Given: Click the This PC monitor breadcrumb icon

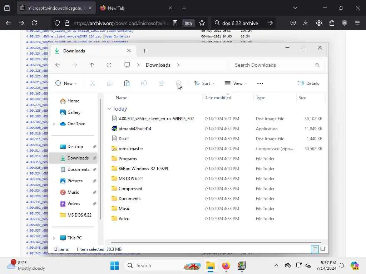Looking at the screenshot, I should [x=127, y=65].
